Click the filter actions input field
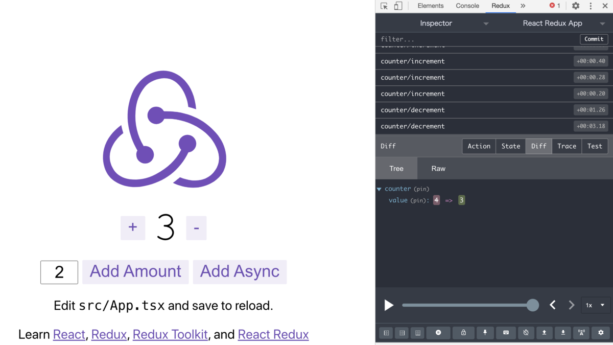 click(479, 39)
